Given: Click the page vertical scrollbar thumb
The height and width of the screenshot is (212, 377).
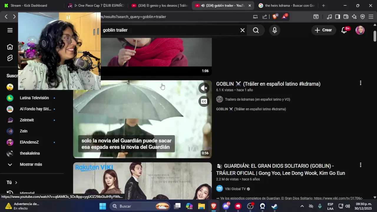Looking at the screenshot, I should tap(375, 36).
